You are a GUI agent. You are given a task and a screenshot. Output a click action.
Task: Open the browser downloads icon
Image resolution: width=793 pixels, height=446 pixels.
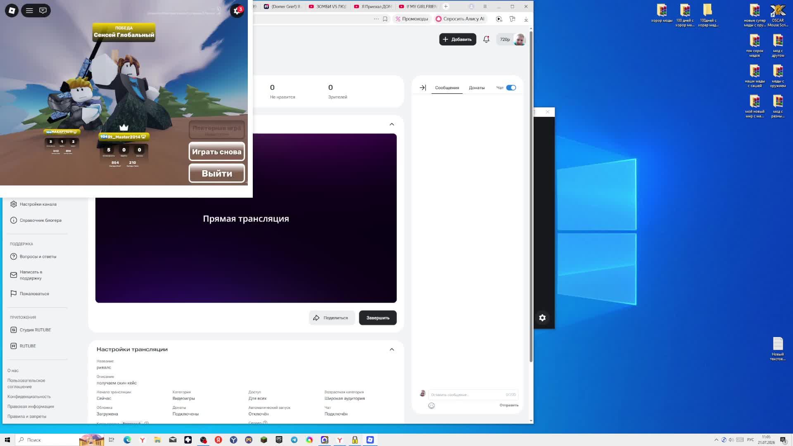coord(526,19)
